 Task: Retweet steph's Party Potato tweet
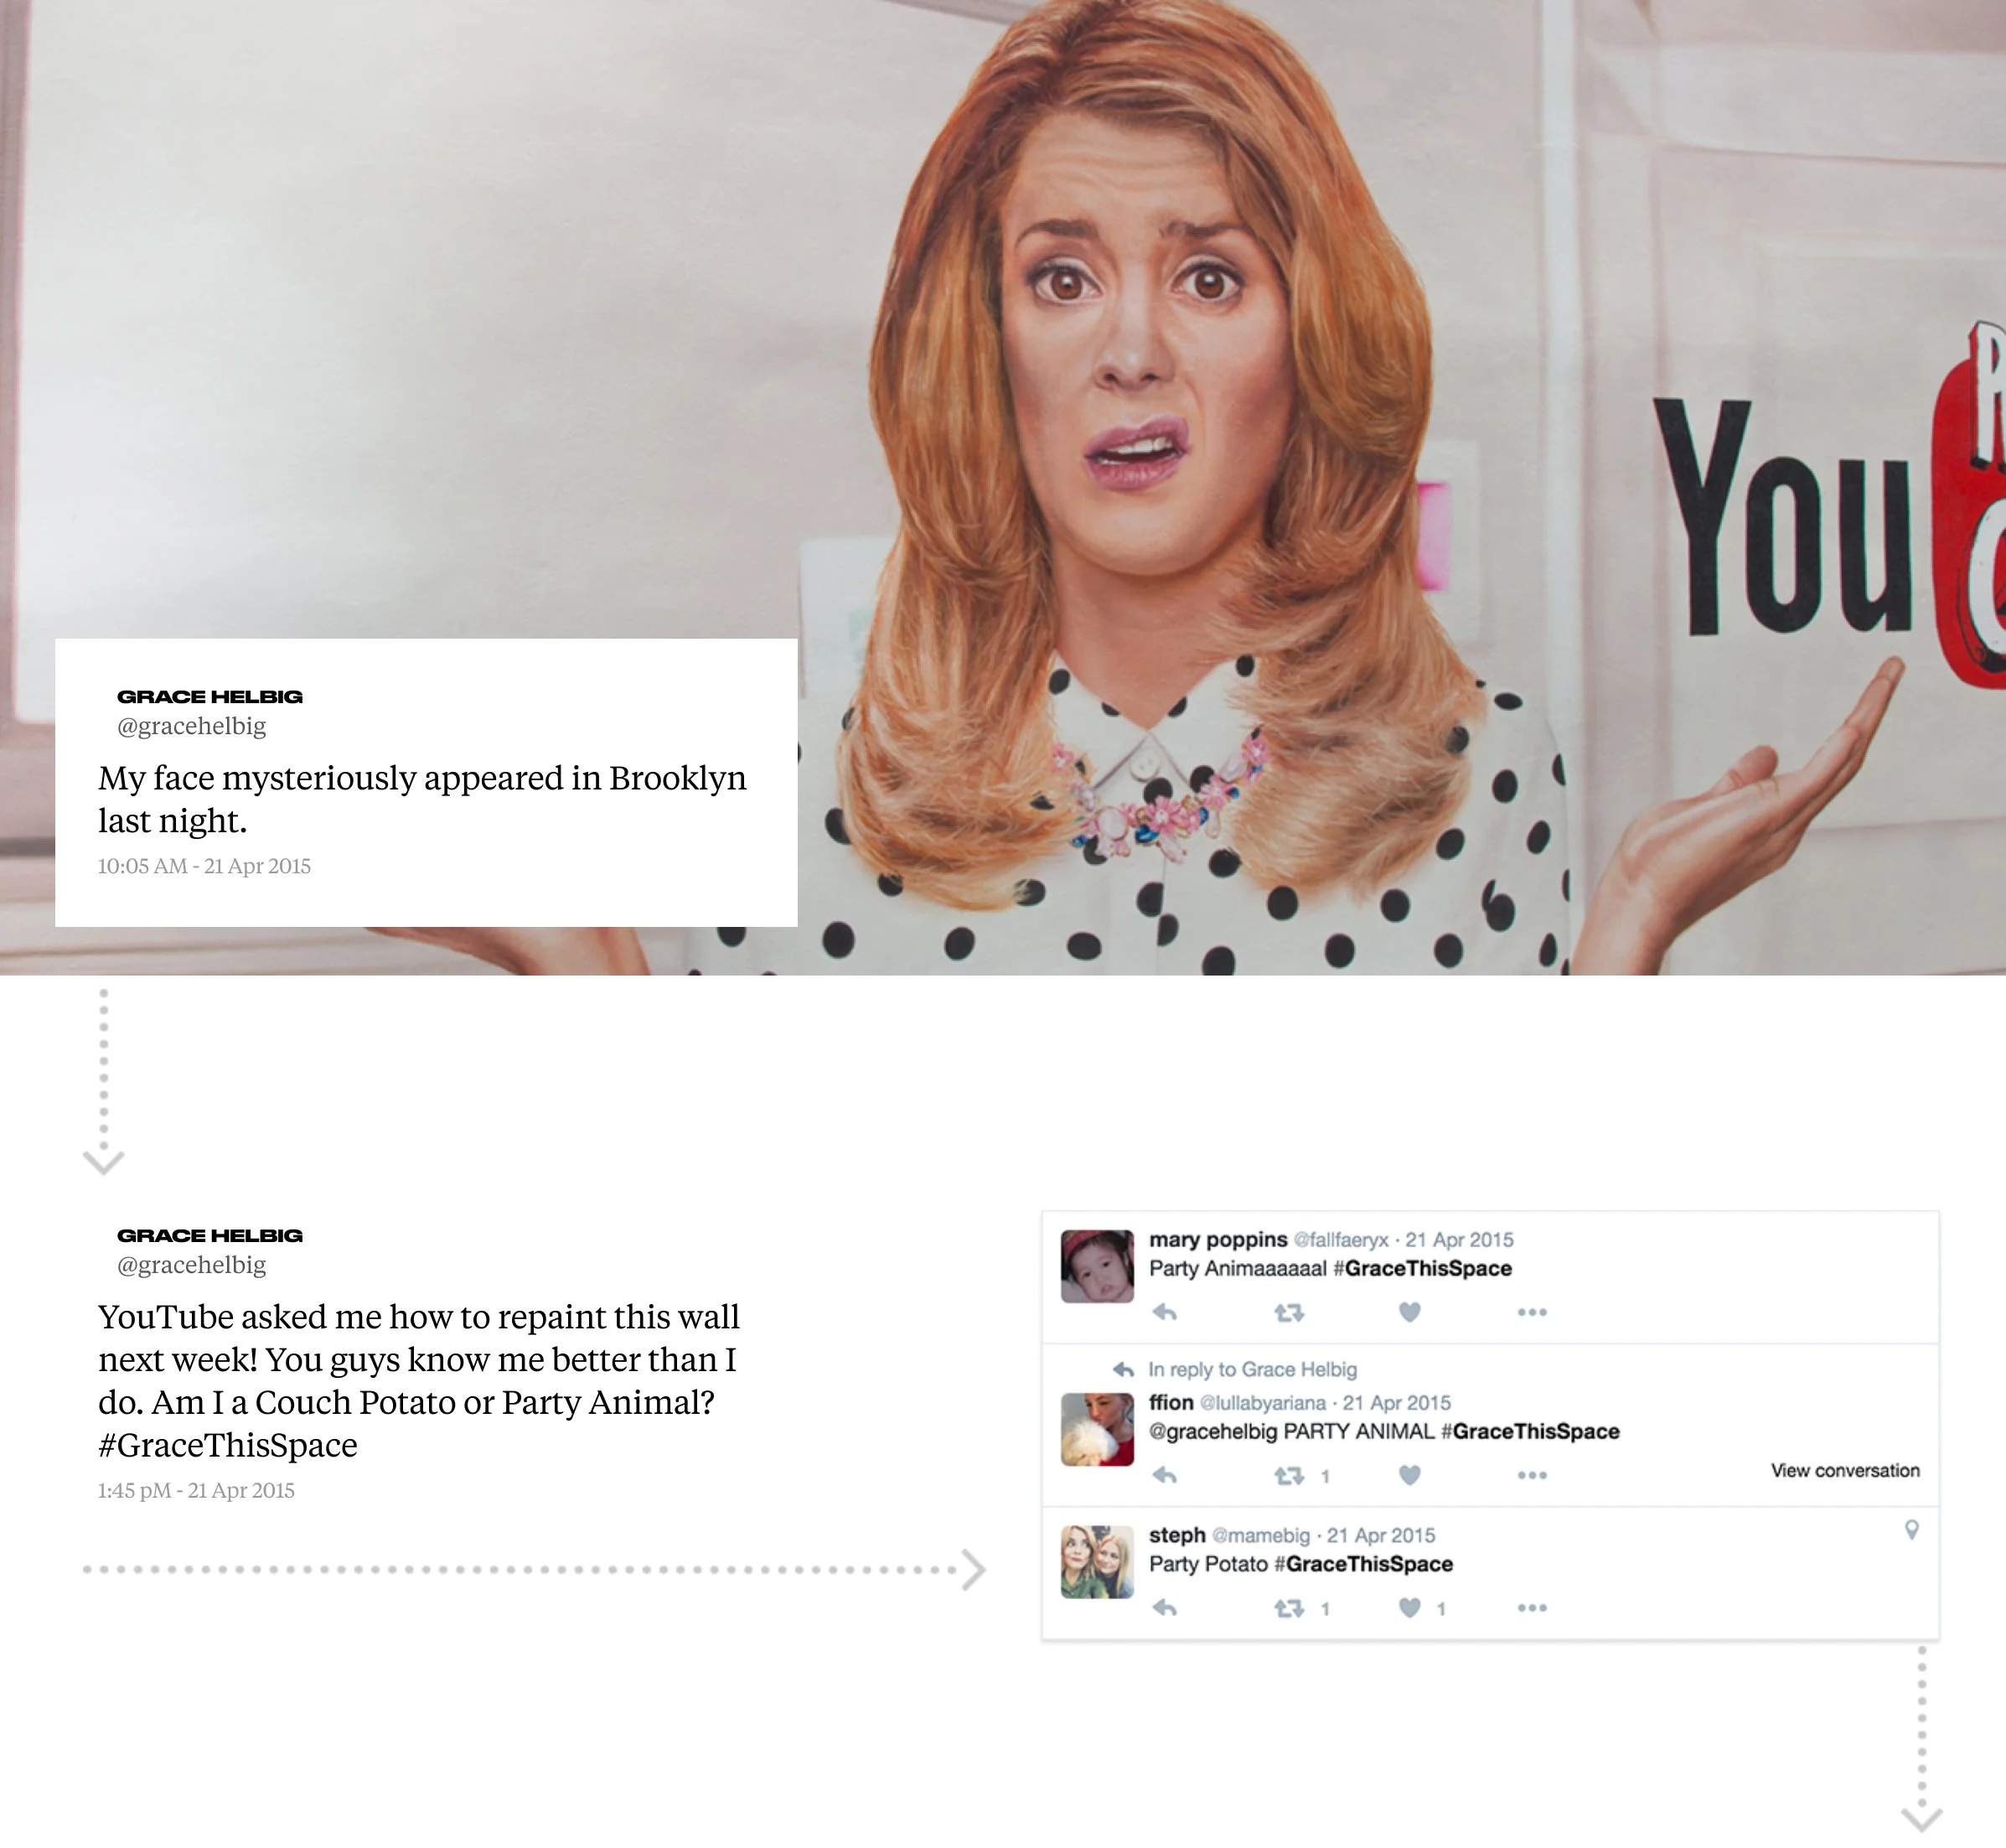point(1289,1608)
